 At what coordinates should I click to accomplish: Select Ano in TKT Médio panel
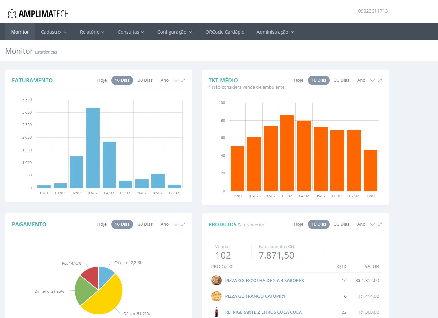(361, 80)
